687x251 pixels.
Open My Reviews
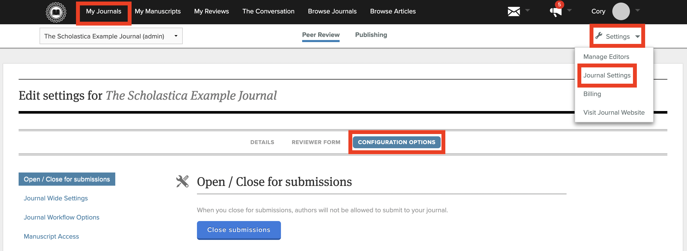click(211, 11)
